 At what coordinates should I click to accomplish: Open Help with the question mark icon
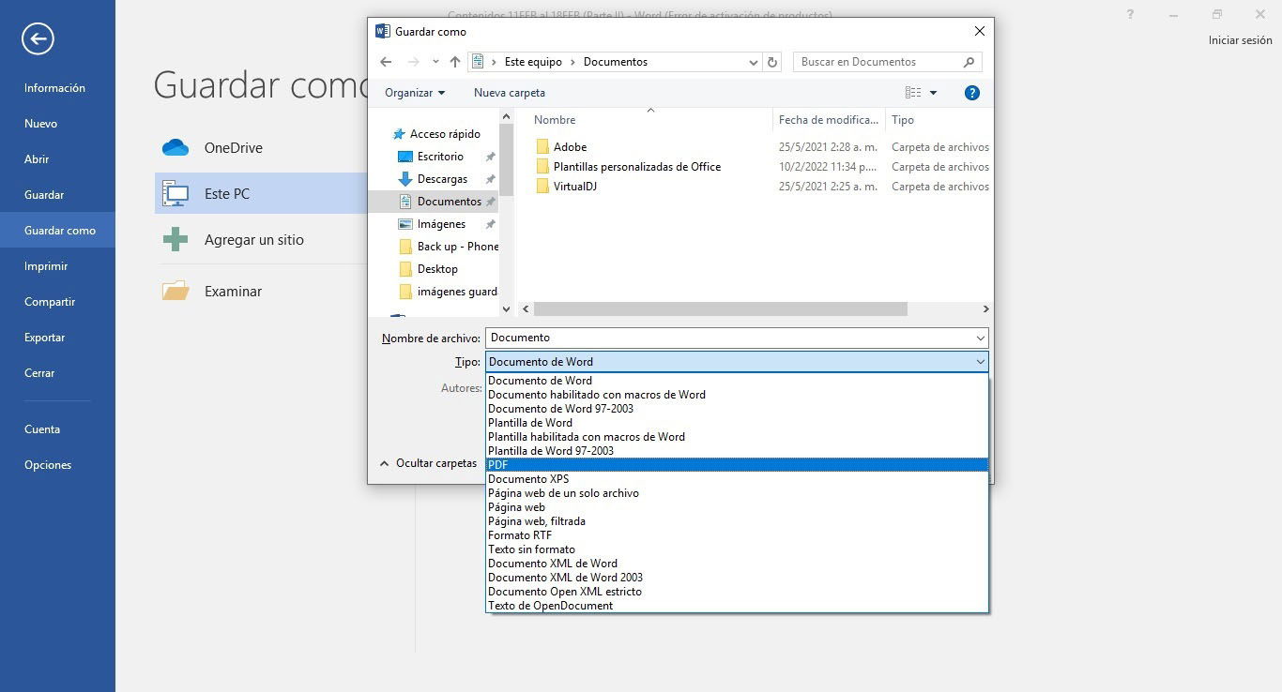971,93
